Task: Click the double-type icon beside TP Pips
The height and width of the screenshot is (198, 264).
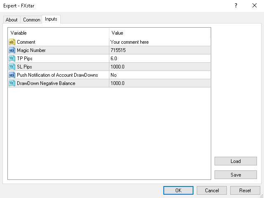Action: (12, 59)
